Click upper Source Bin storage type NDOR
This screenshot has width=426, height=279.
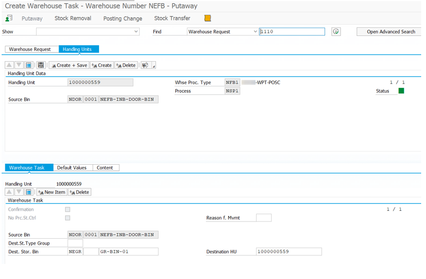tap(75, 99)
